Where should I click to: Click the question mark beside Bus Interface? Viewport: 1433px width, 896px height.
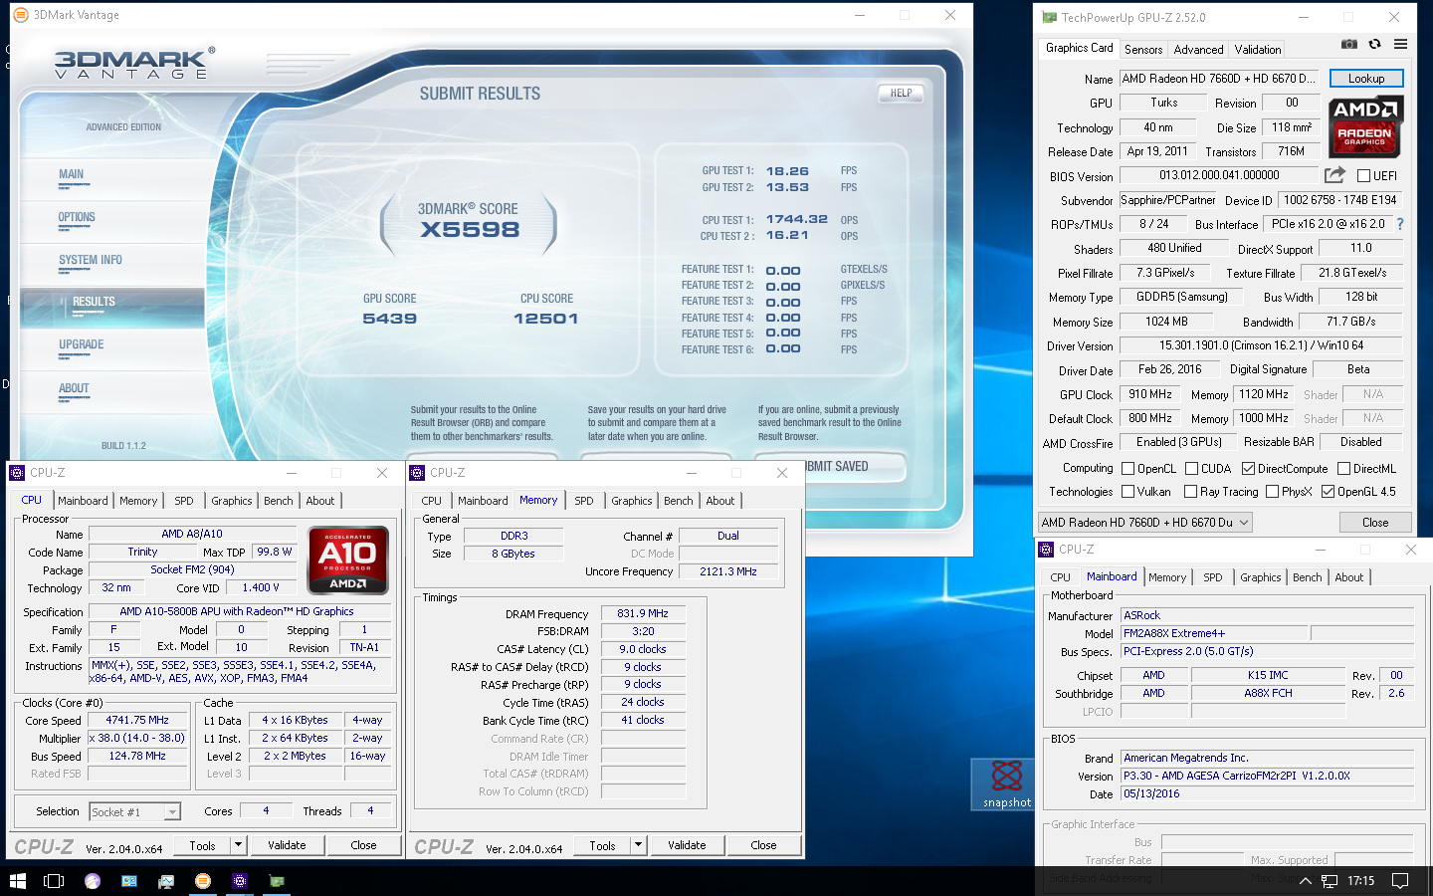click(x=1400, y=224)
